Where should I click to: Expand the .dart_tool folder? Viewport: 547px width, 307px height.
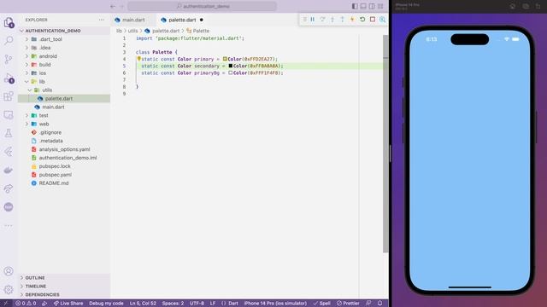[26, 39]
